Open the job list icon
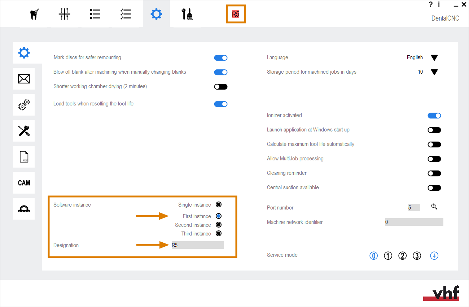The image size is (469, 307). (95, 14)
